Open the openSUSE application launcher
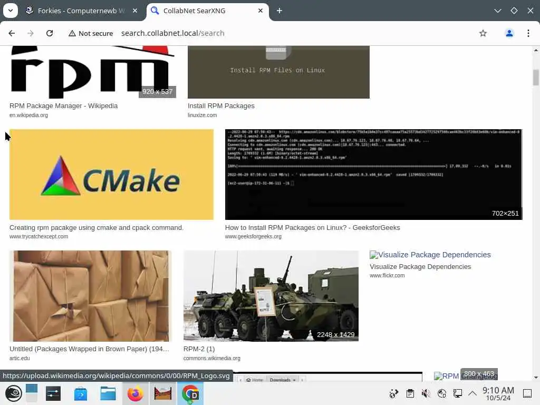The image size is (540, 405). click(13, 393)
